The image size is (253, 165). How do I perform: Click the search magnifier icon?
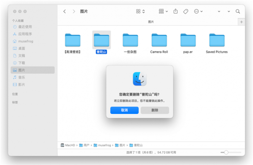coord(237,11)
